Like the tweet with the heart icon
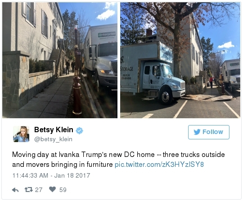Screen dimensions: 243x201 pyautogui.click(x=52, y=189)
